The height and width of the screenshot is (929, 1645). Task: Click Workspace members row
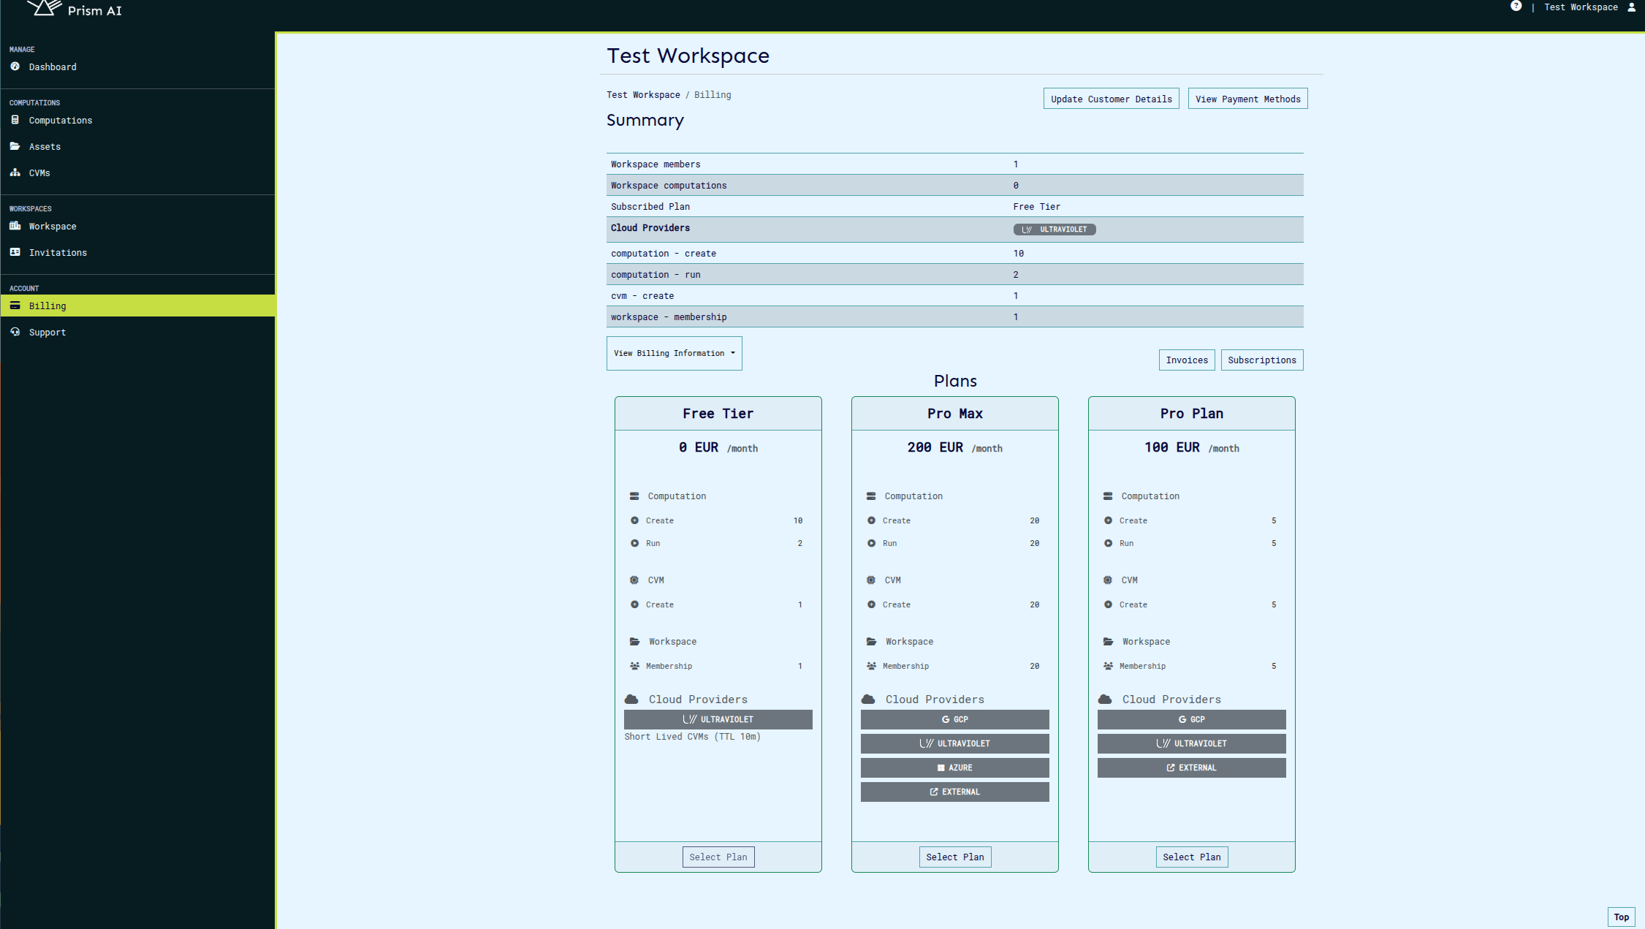[954, 164]
